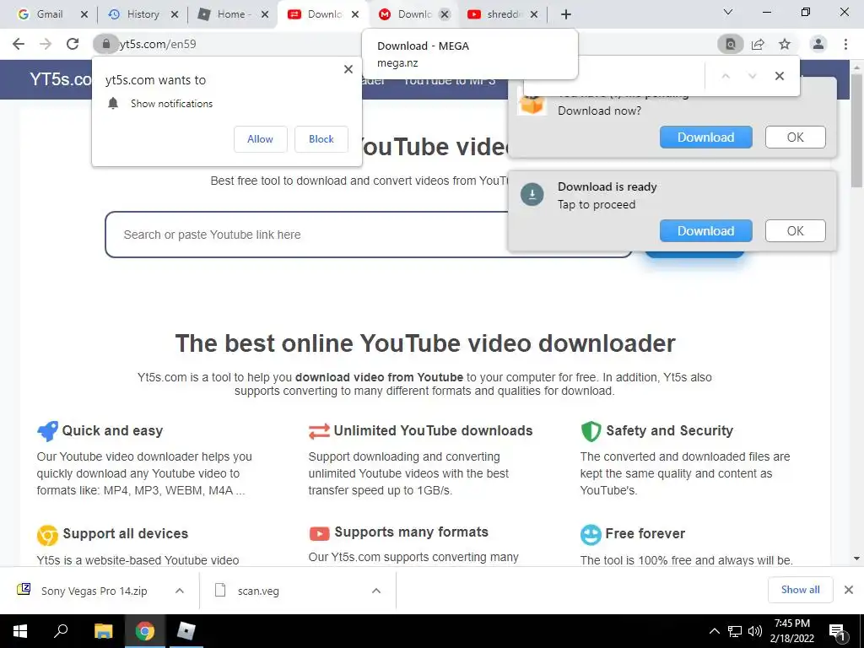864x648 pixels.
Task: Reload the yt5s.com page
Action: (73, 44)
